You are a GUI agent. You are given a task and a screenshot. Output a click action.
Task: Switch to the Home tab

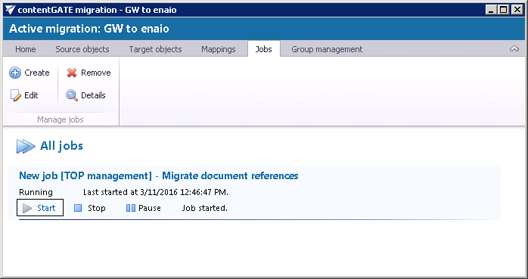(25, 49)
